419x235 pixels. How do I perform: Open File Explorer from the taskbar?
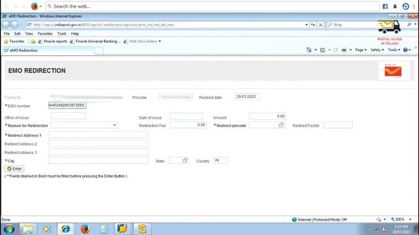pos(27,229)
